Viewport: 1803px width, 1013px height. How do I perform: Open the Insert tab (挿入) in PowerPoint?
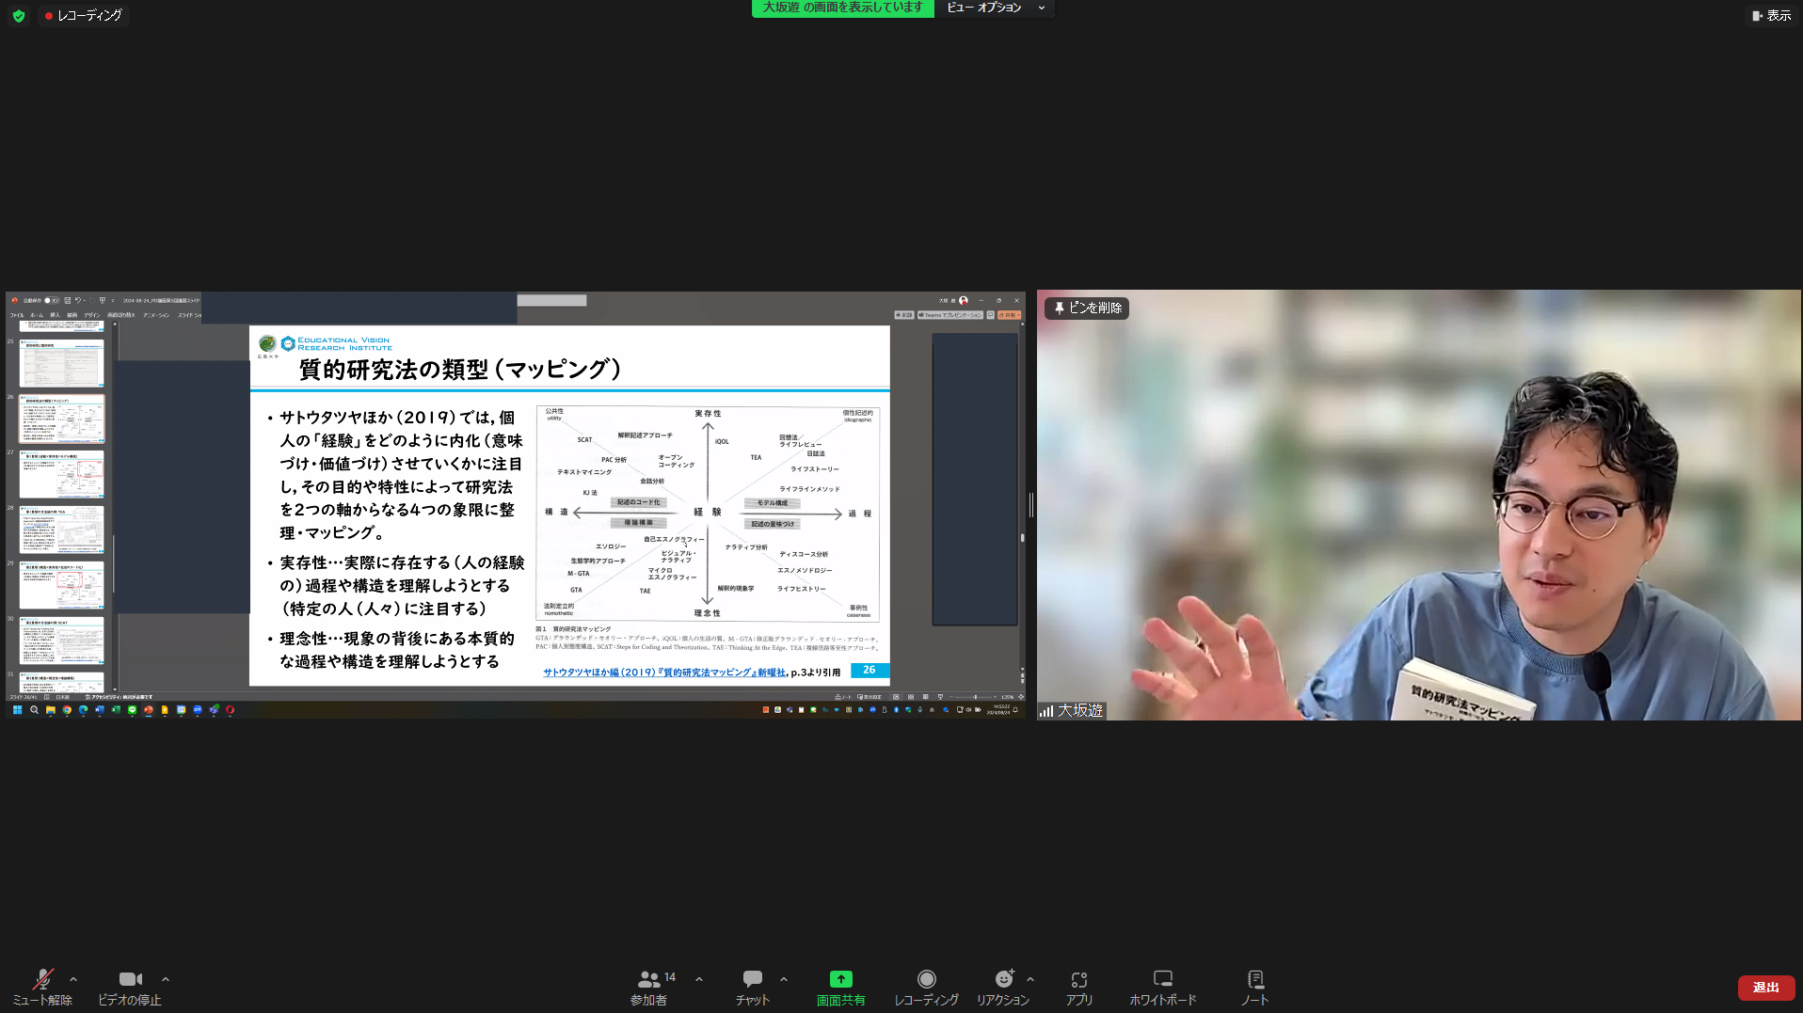point(55,315)
